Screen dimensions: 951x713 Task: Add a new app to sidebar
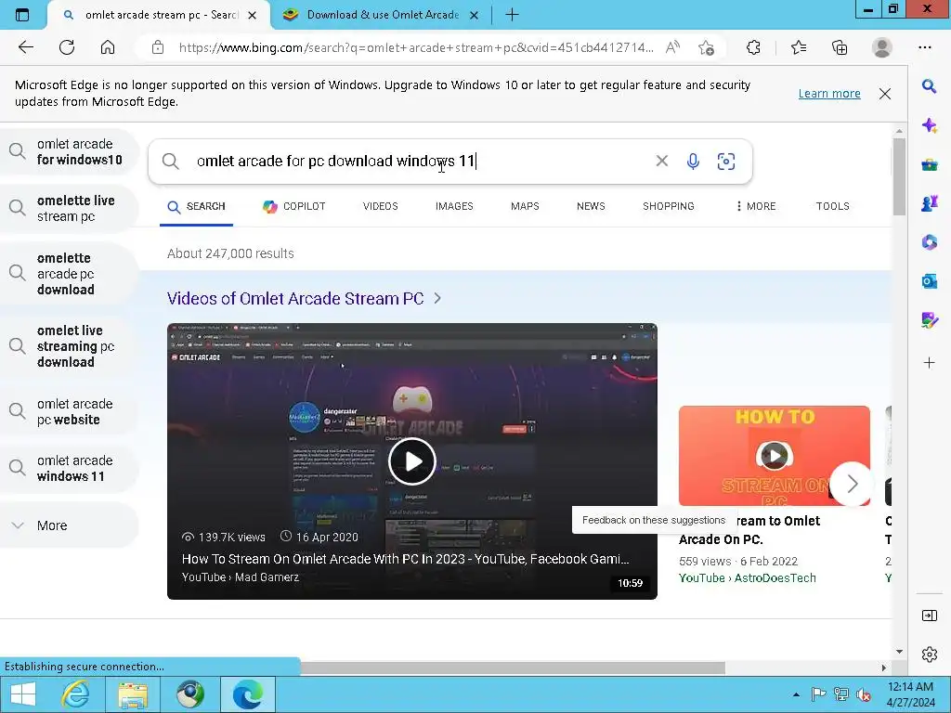pyautogui.click(x=929, y=363)
